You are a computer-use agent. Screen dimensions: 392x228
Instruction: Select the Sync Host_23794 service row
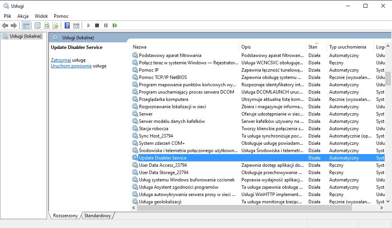coord(156,136)
